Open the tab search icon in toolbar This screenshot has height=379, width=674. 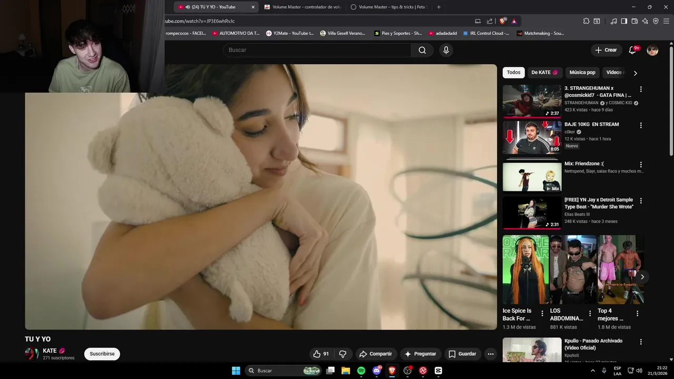click(x=597, y=21)
